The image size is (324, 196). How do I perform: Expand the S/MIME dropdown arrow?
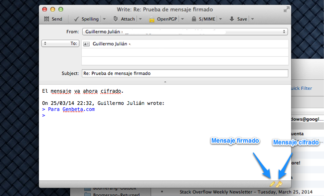pos(221,19)
